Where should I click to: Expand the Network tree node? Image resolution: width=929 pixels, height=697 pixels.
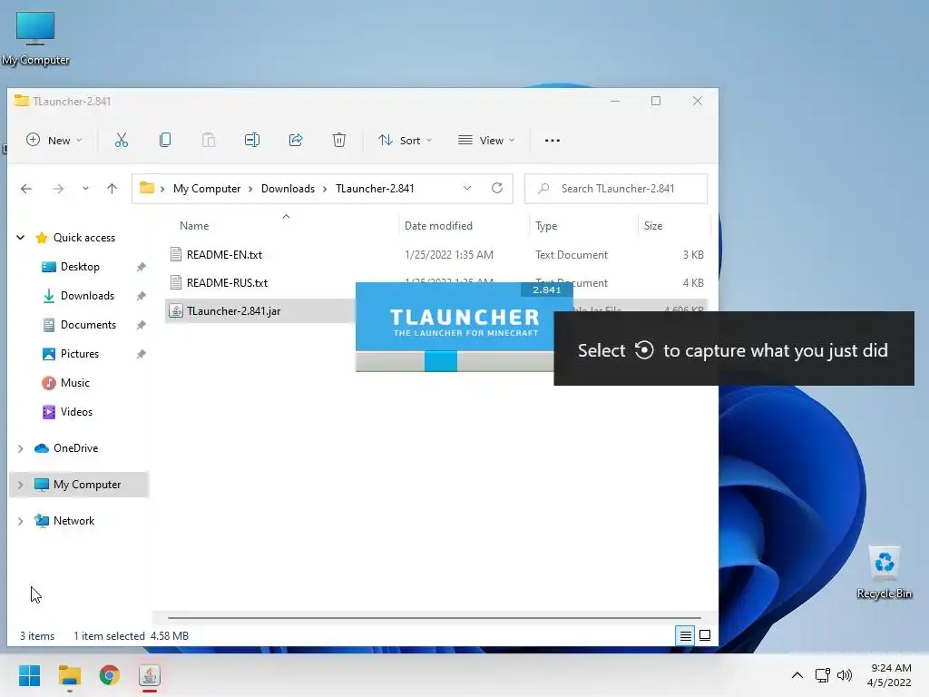pos(21,521)
